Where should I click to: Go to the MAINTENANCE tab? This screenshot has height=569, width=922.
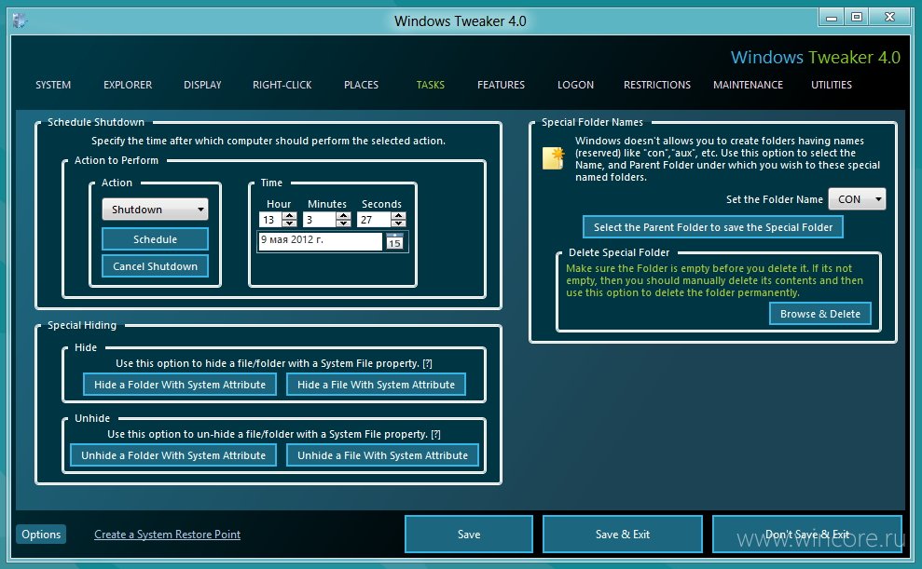pos(748,85)
